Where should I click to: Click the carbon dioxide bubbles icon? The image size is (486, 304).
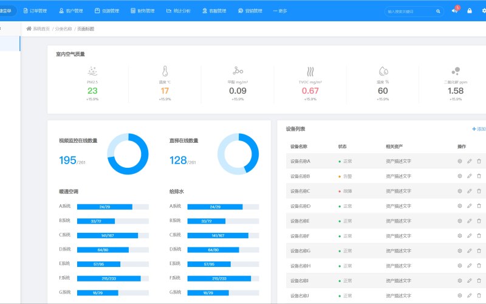456,71
